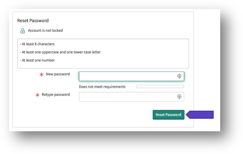This screenshot has height=154, width=243.
Task: Click the 'At least one number' rule
Action: tap(37, 60)
